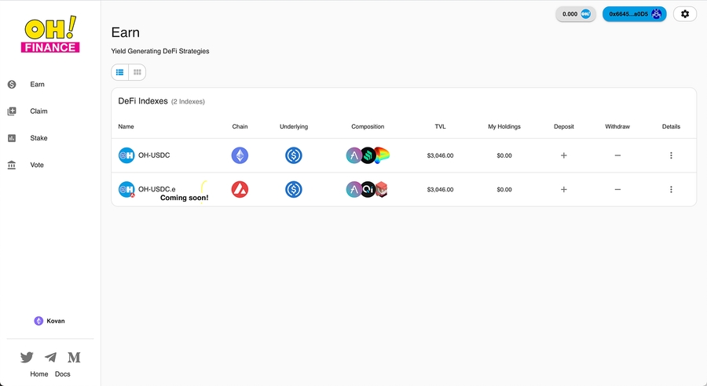The width and height of the screenshot is (707, 386).
Task: Expand details menu for OH-USDC.e row
Action: point(671,189)
